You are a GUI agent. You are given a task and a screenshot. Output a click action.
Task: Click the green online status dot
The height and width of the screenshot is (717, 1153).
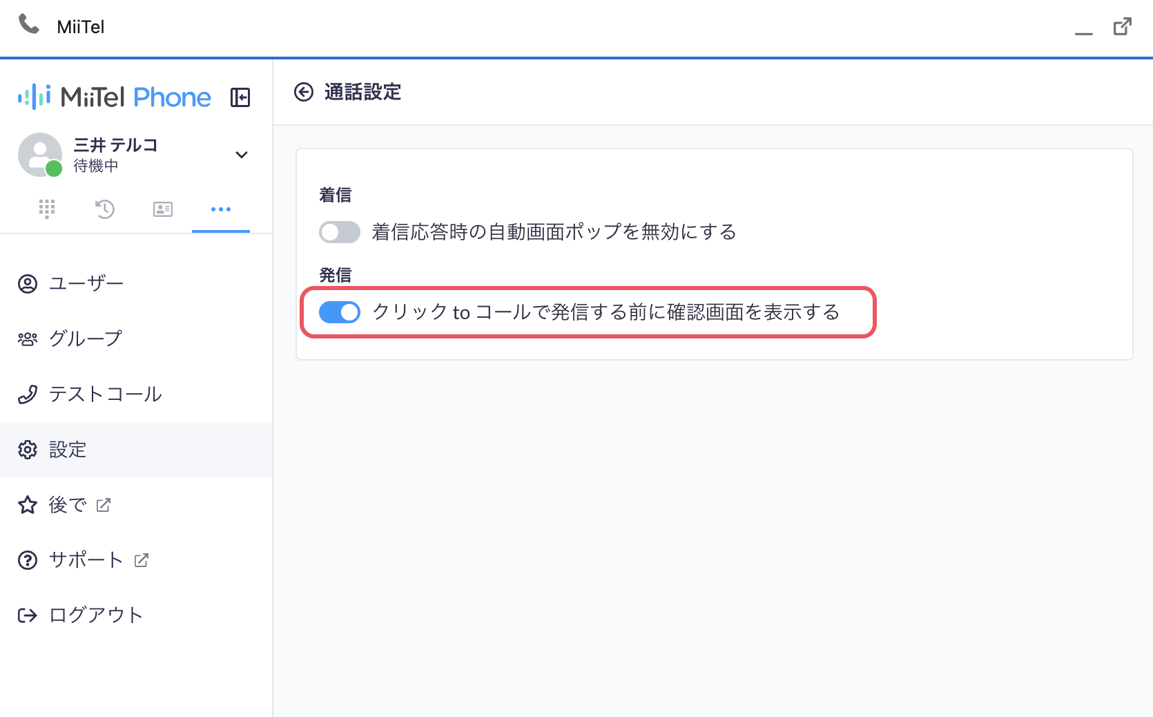click(54, 169)
